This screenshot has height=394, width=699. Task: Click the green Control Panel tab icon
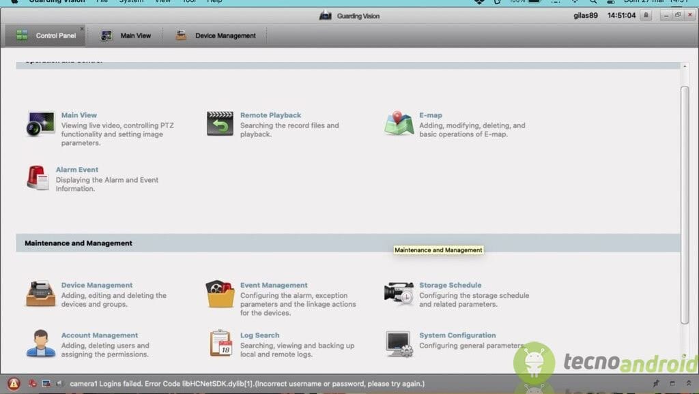tap(22, 35)
